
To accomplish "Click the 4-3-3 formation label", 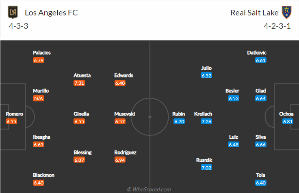I will tap(19, 26).
